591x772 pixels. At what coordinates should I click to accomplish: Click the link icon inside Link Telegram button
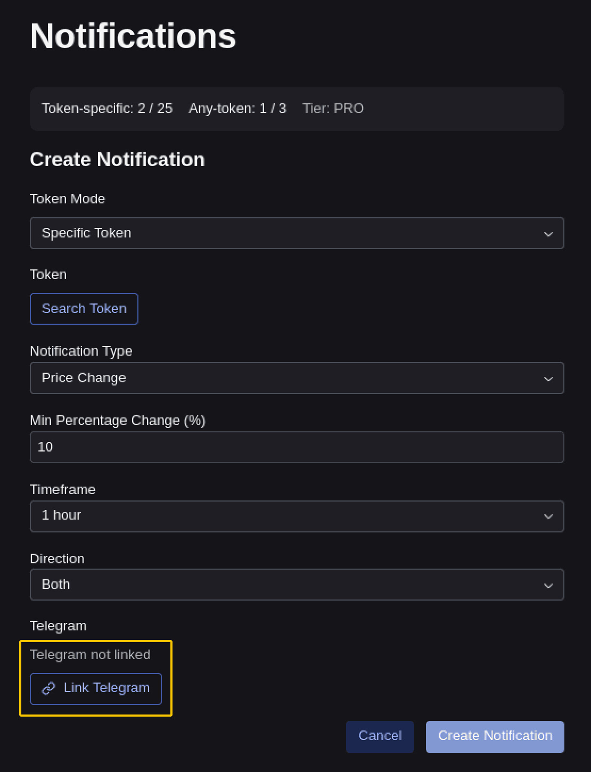coord(49,688)
